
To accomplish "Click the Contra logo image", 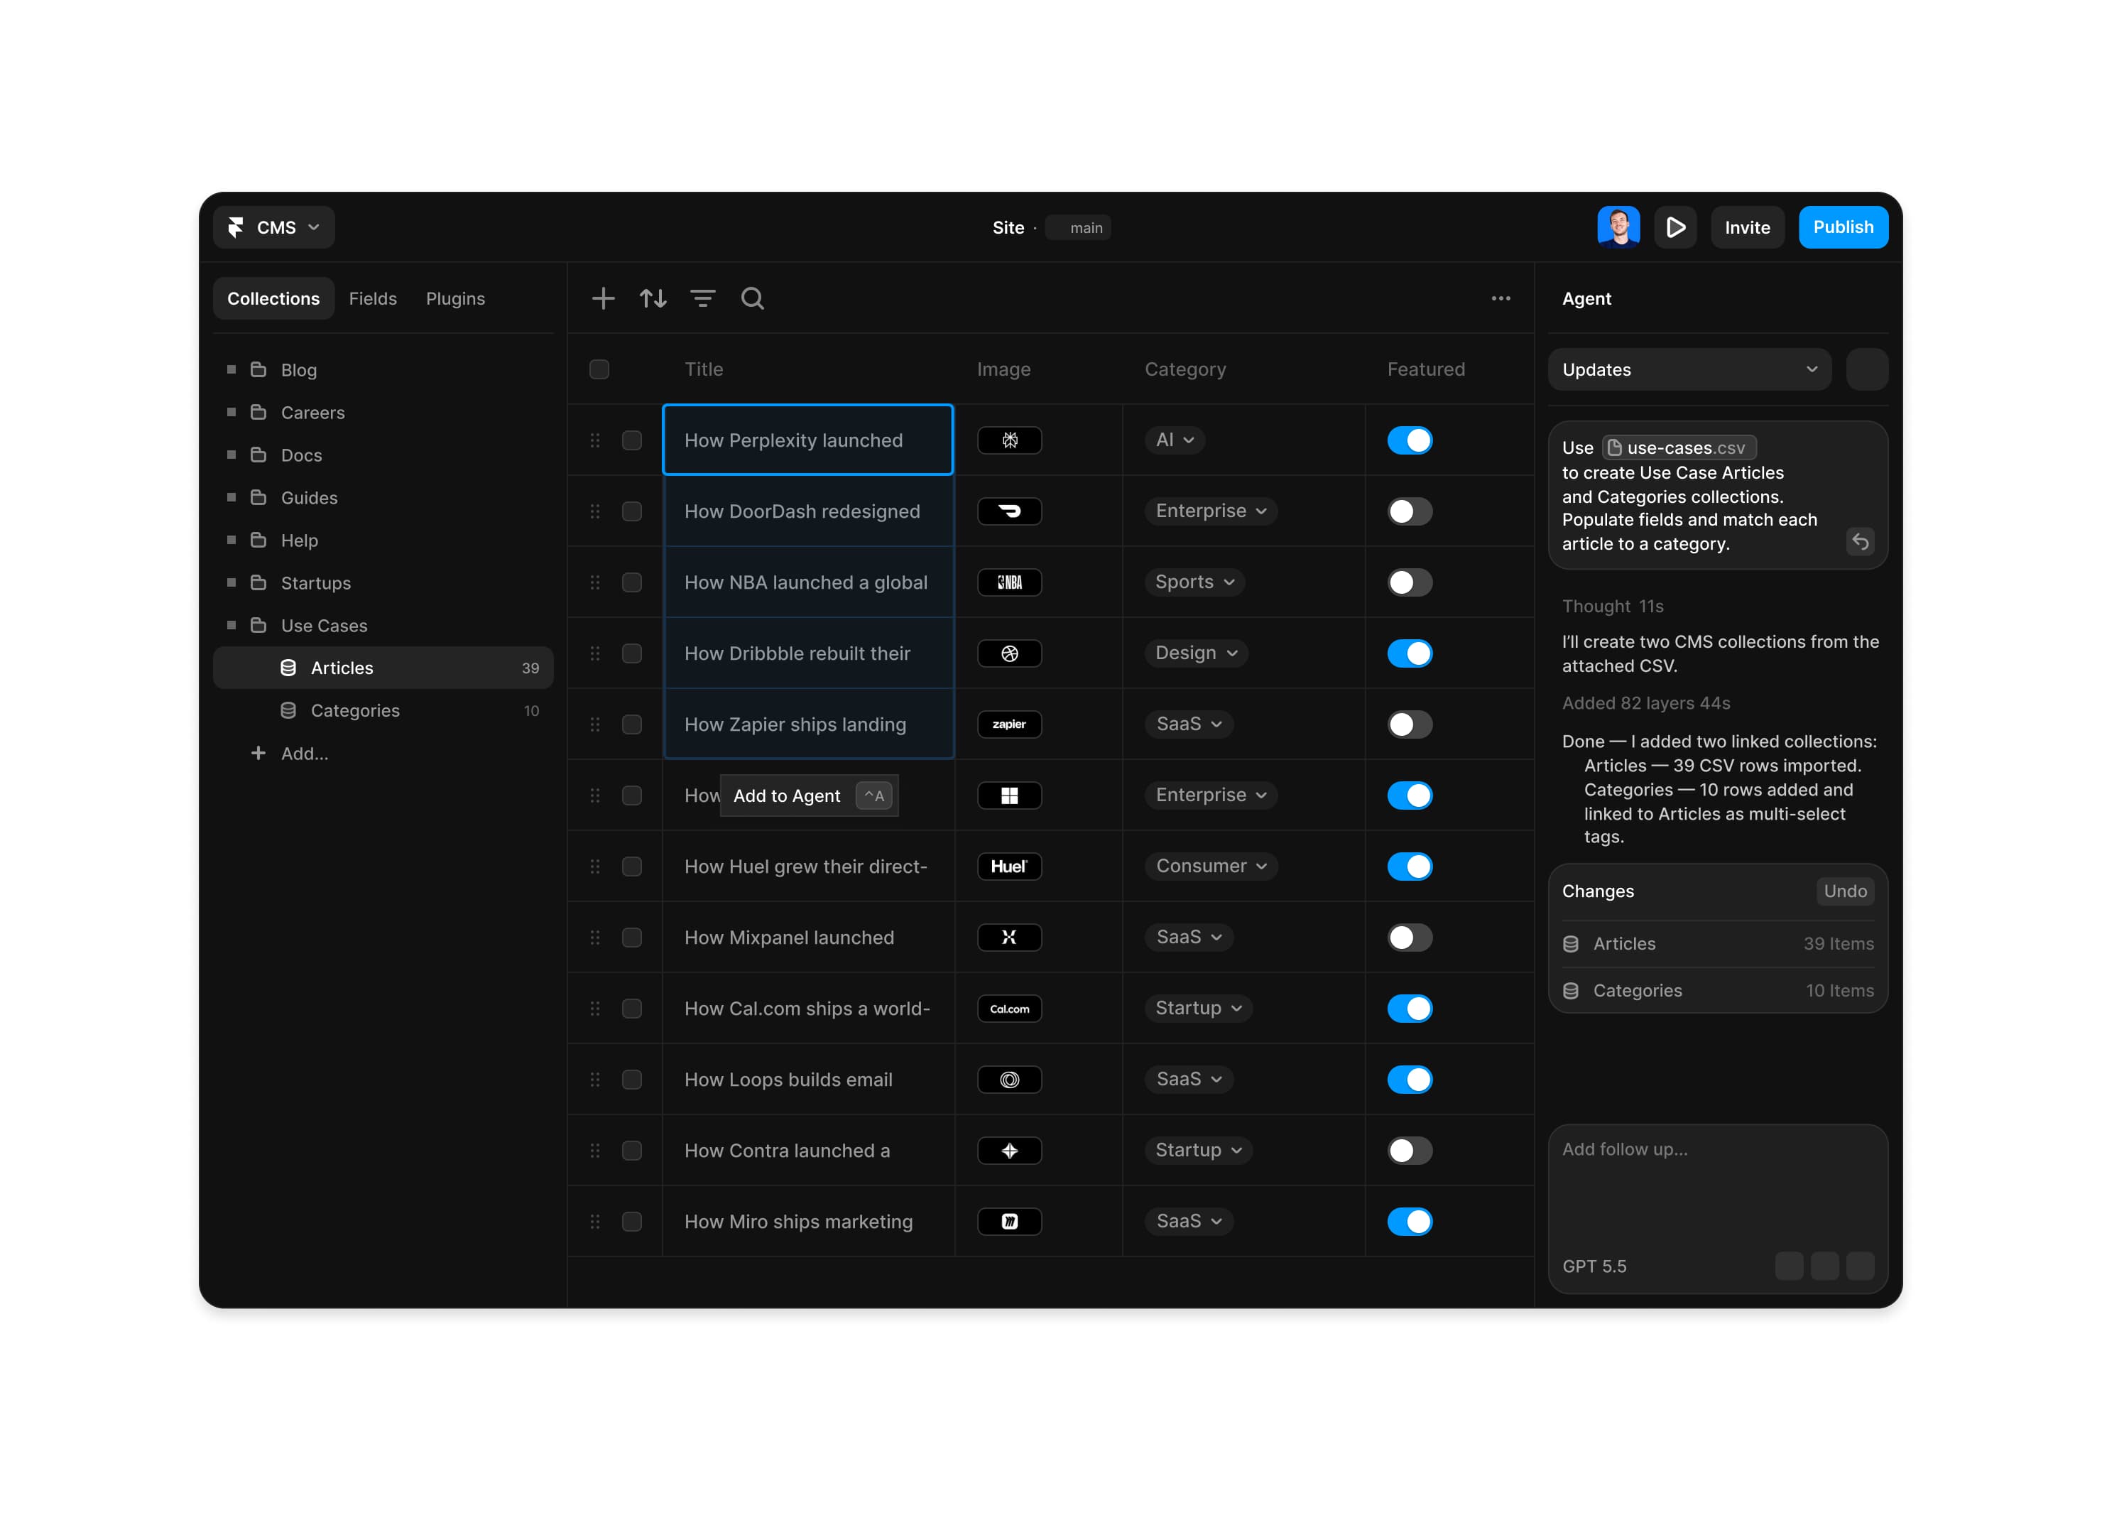I will [x=1009, y=1151].
